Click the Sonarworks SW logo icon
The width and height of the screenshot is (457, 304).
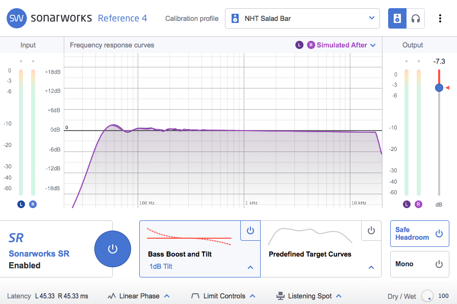point(17,18)
